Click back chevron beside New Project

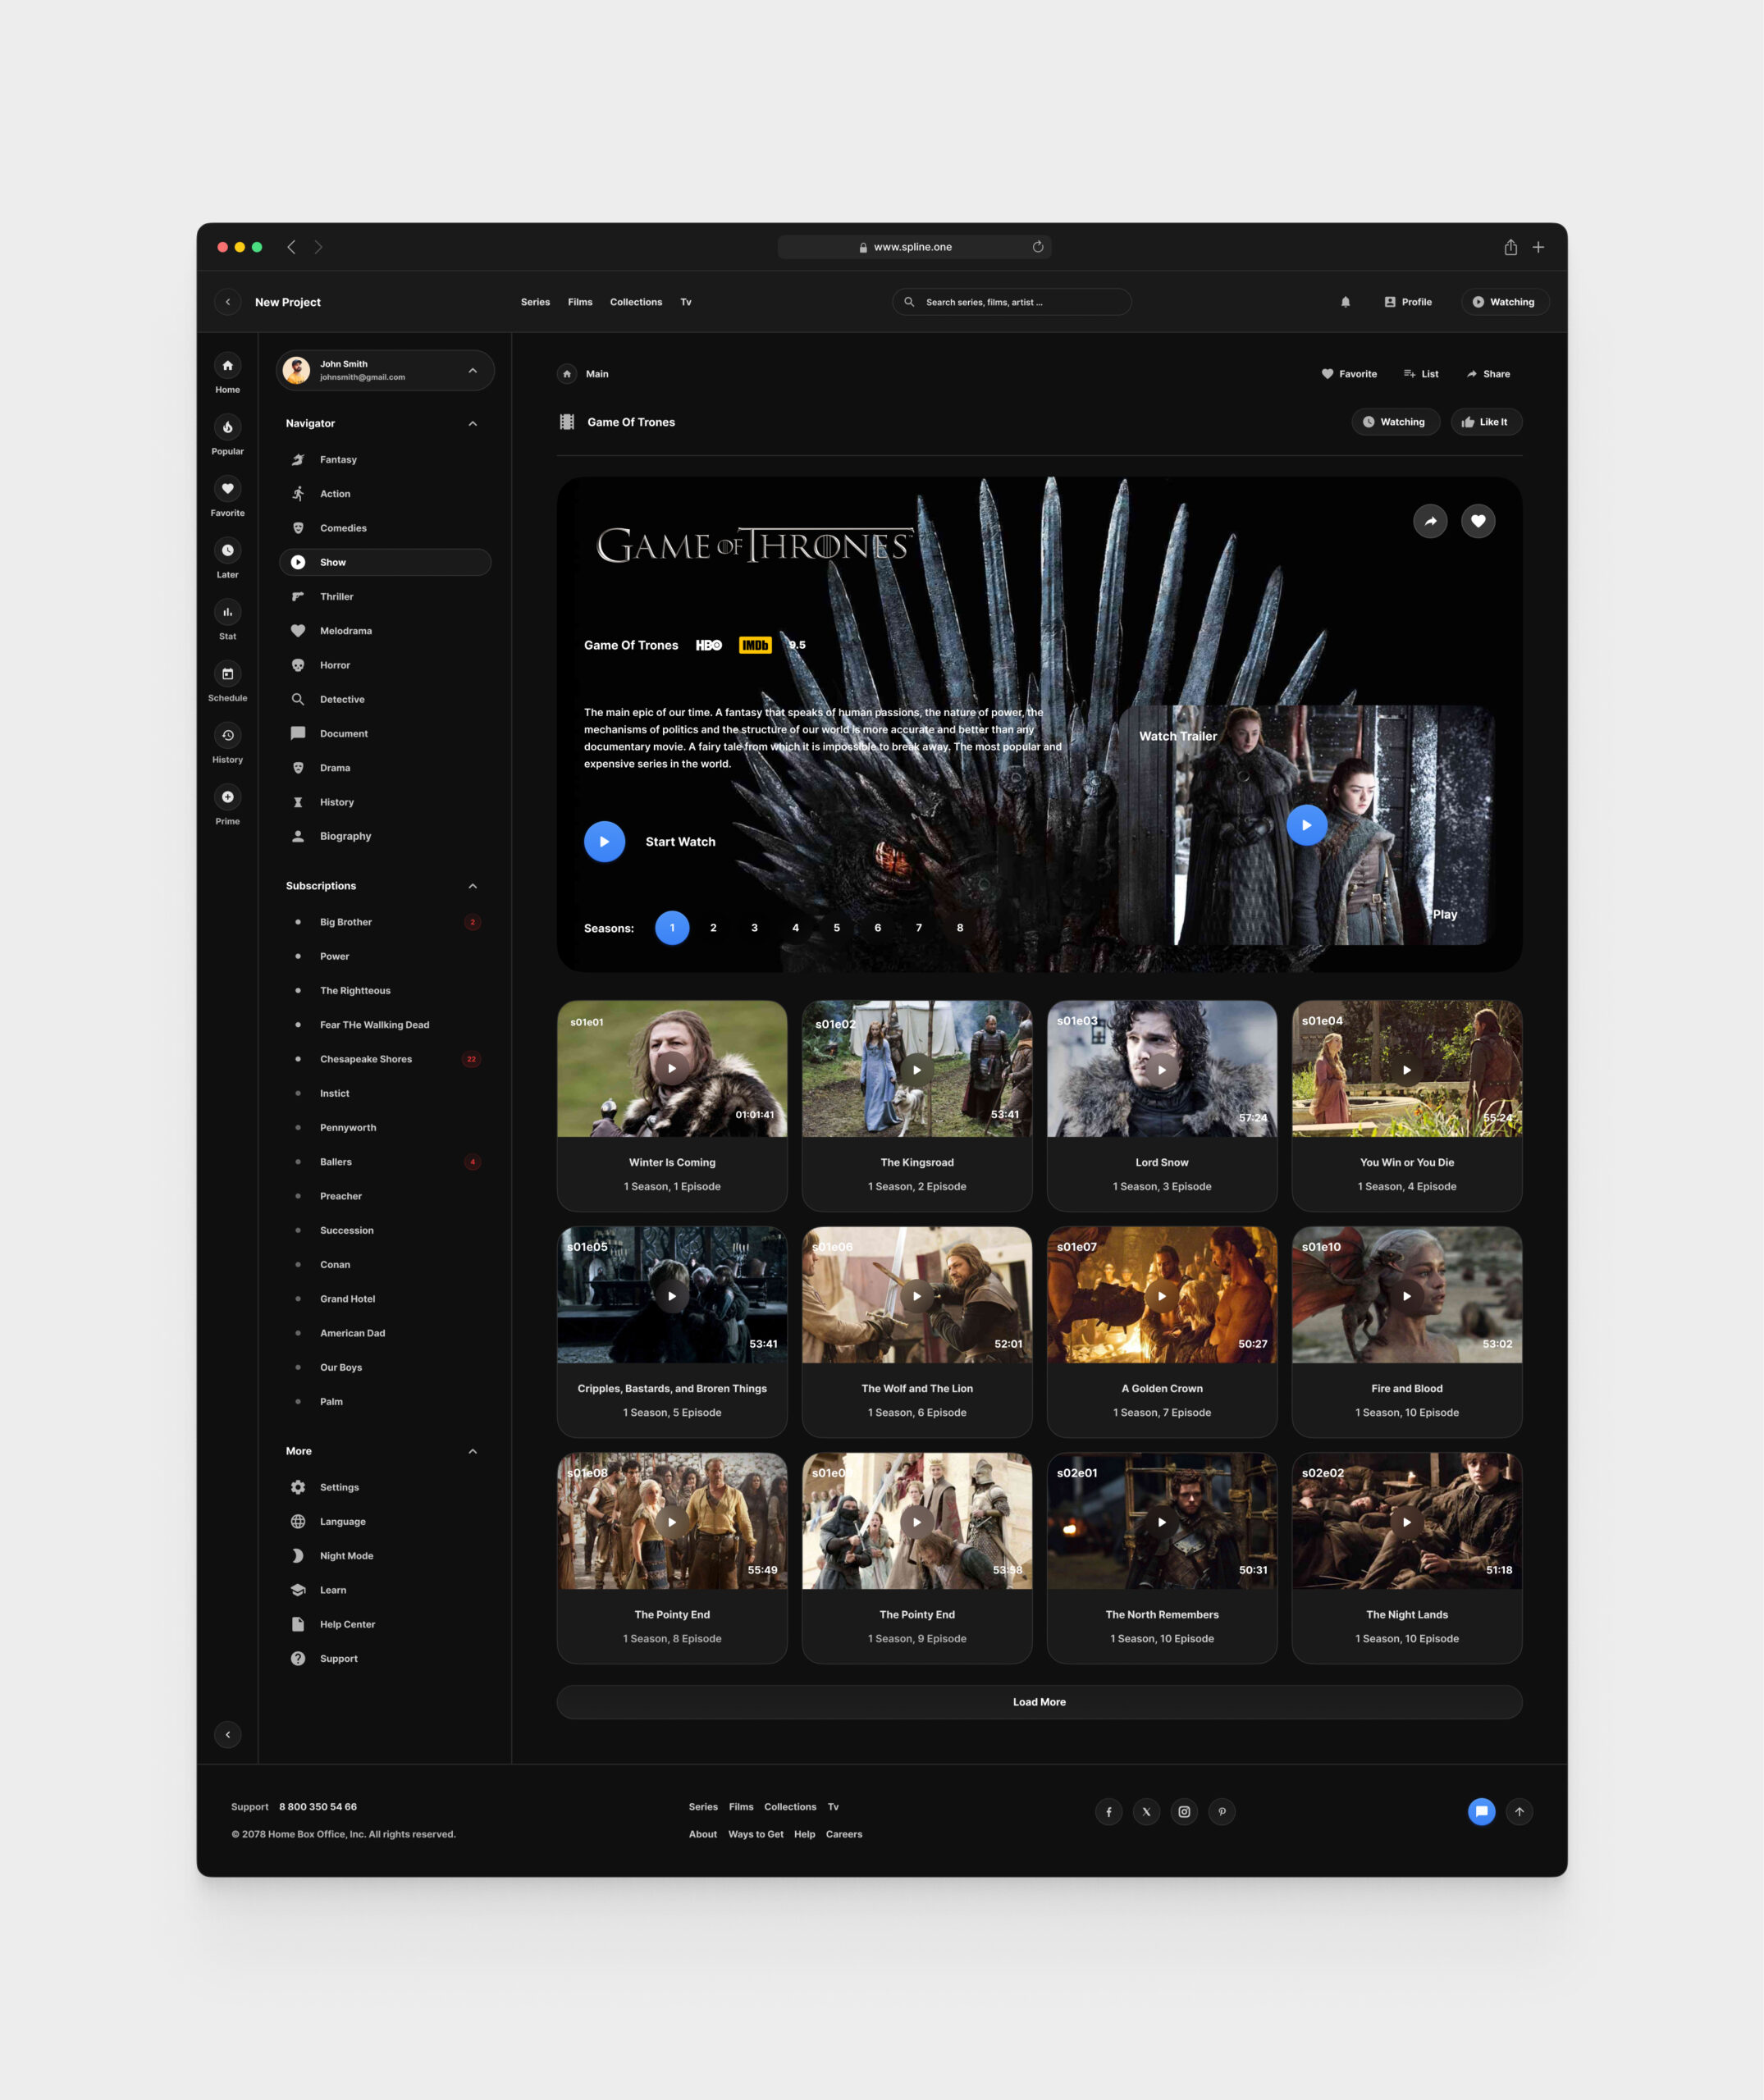pos(228,302)
